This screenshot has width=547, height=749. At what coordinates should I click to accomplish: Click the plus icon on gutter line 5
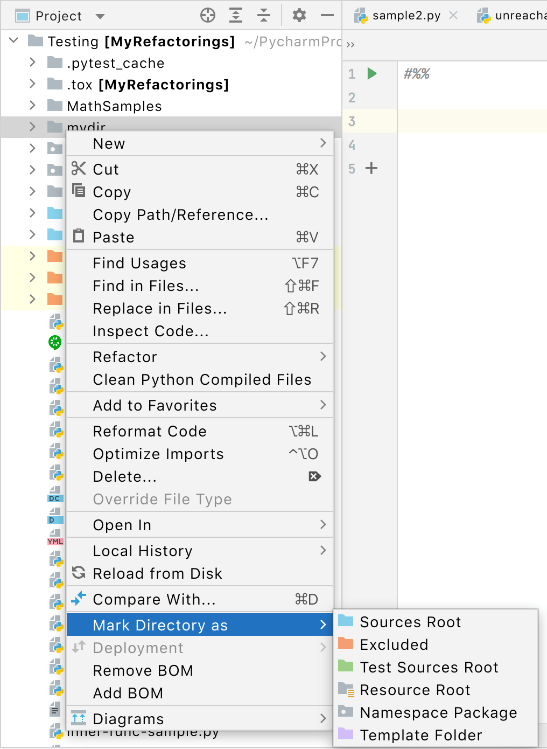[x=371, y=169]
